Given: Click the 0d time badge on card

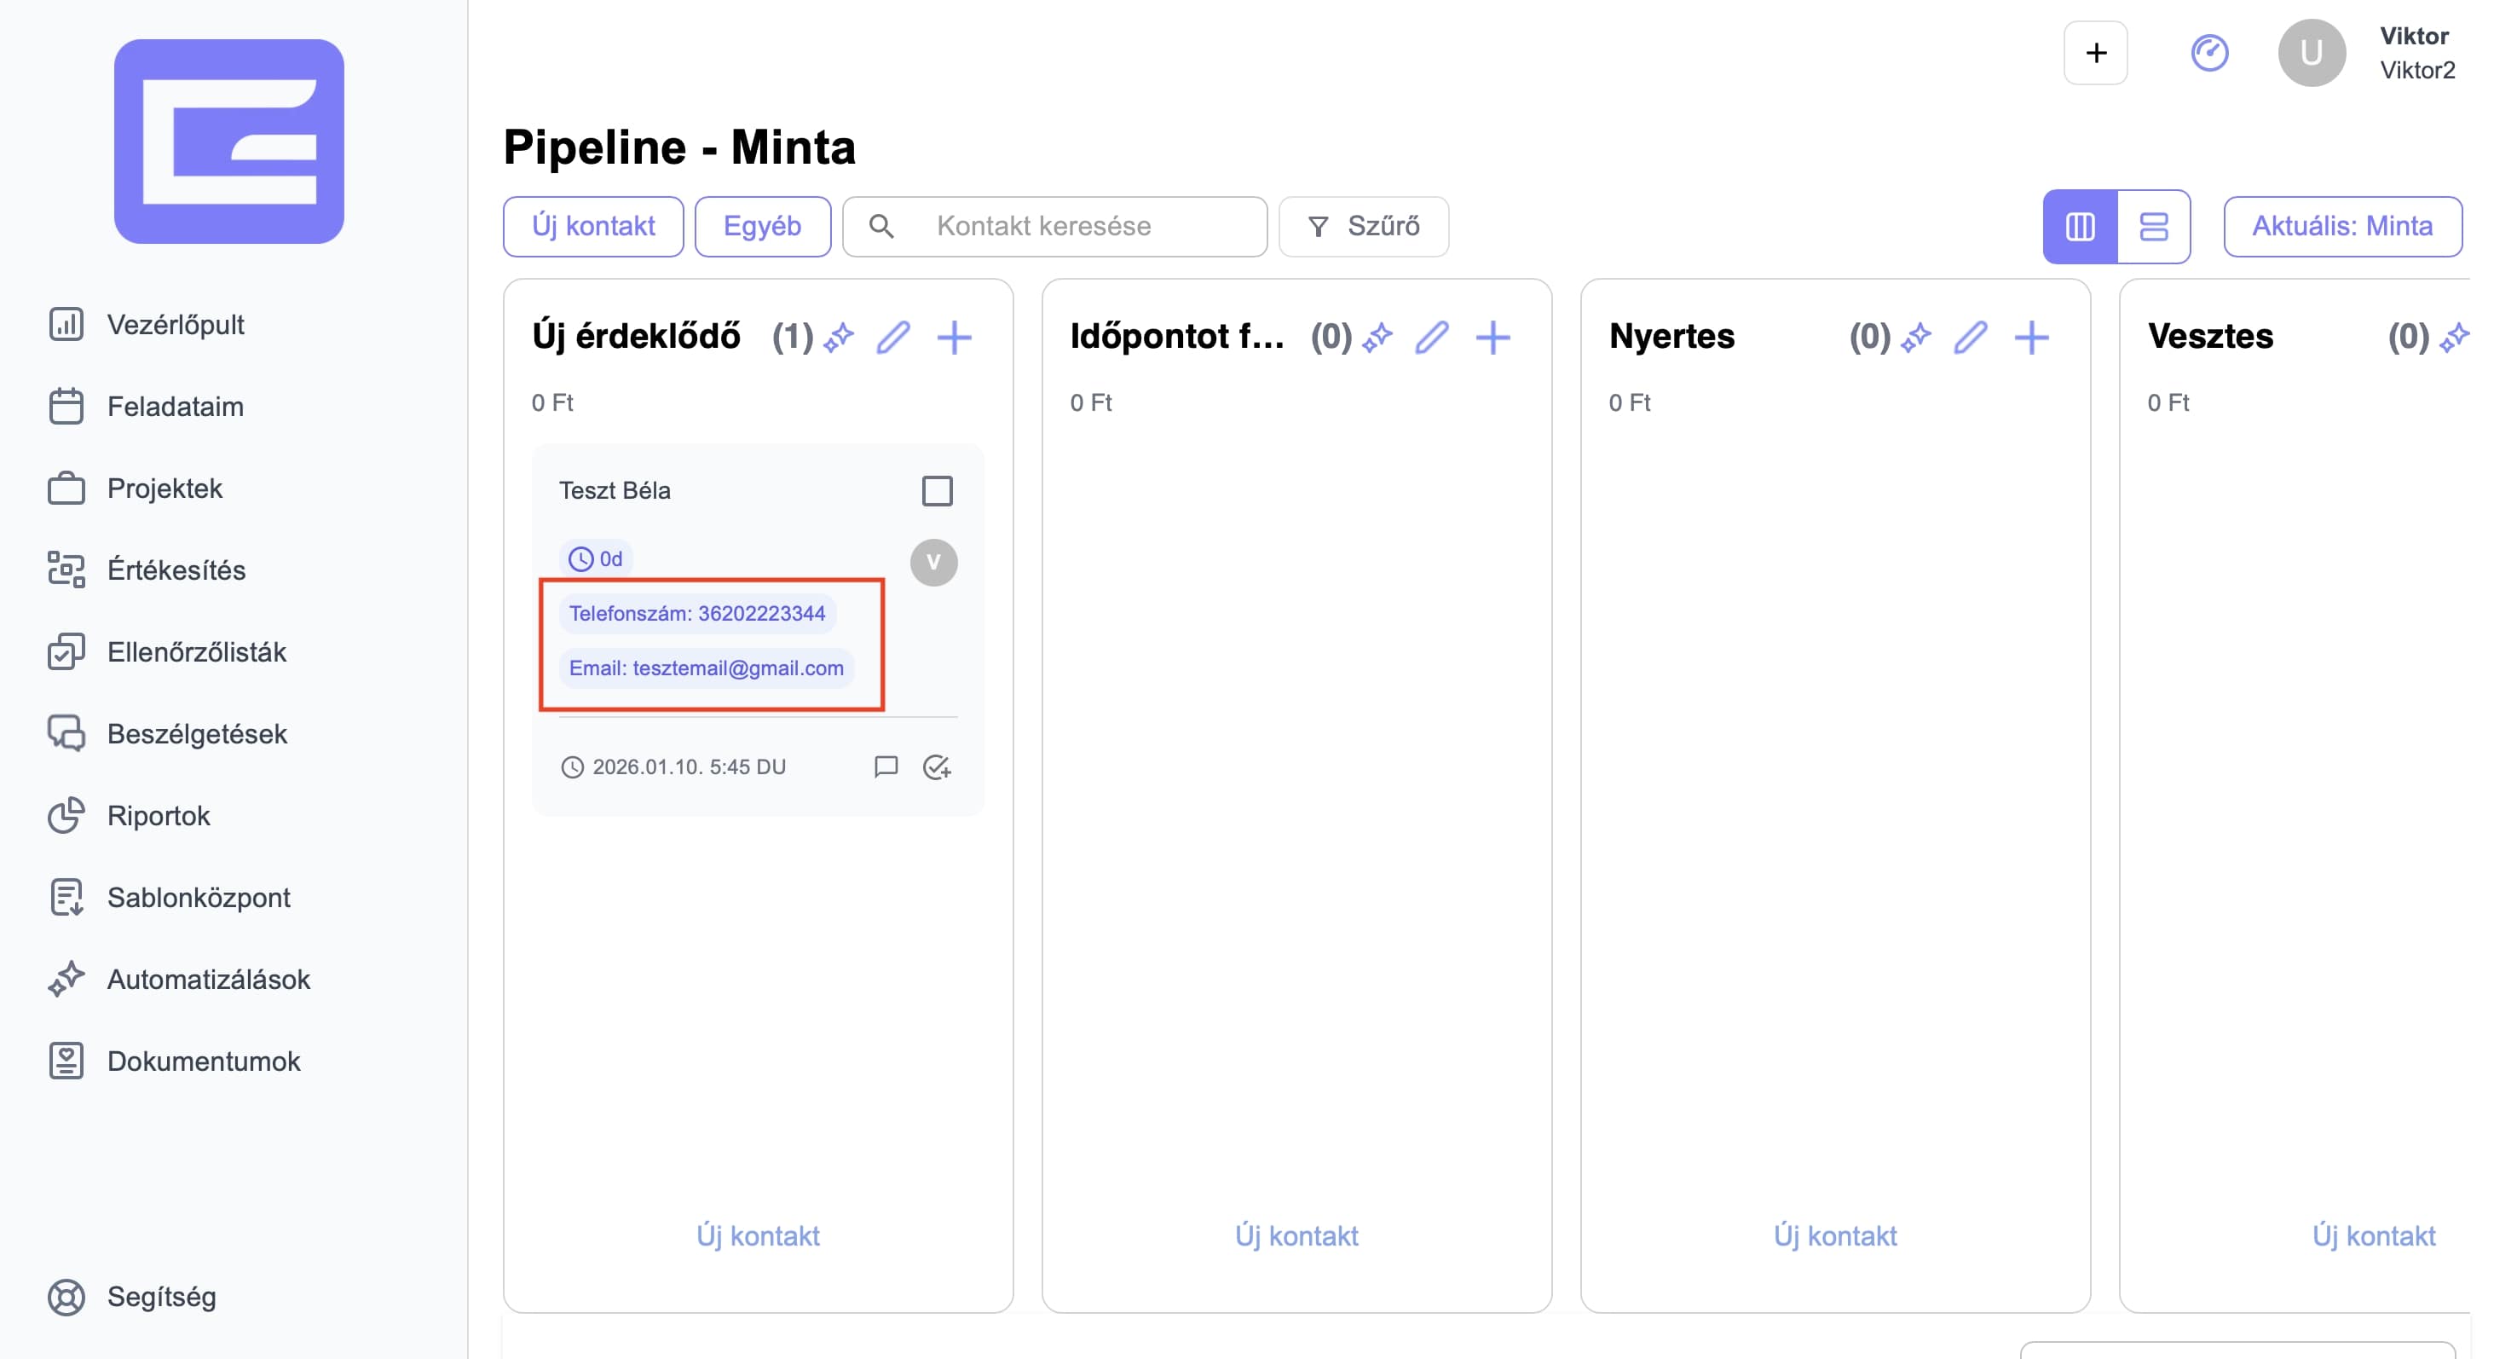Looking at the screenshot, I should coord(596,559).
